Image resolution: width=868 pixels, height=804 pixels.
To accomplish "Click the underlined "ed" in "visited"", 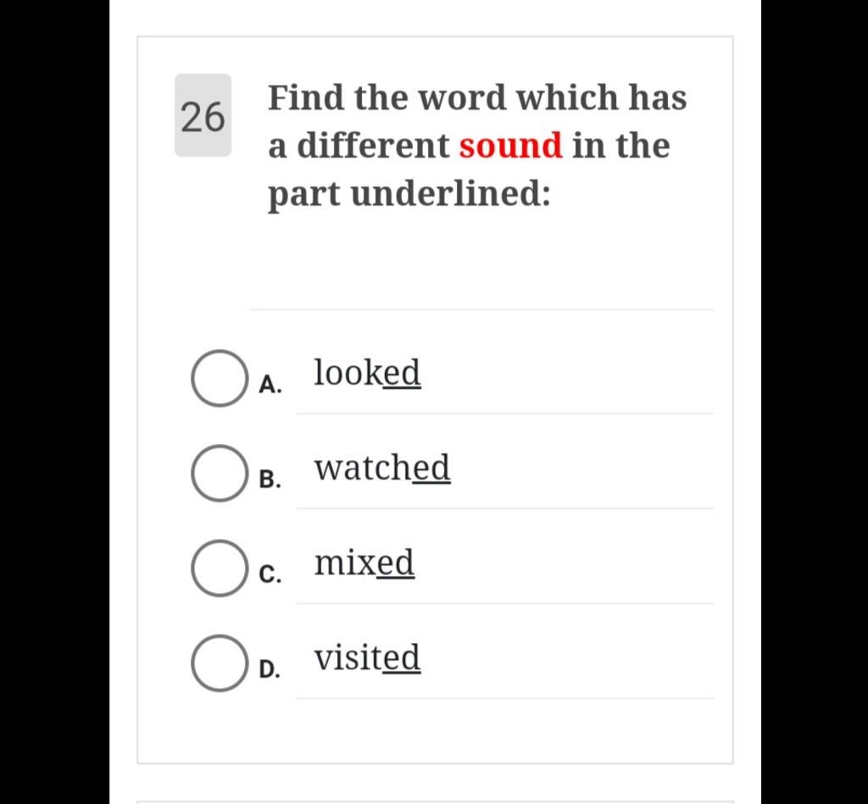I will 402,657.
